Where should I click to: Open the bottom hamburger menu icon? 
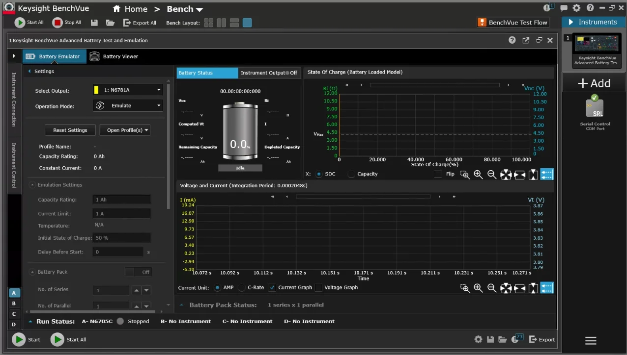(591, 340)
